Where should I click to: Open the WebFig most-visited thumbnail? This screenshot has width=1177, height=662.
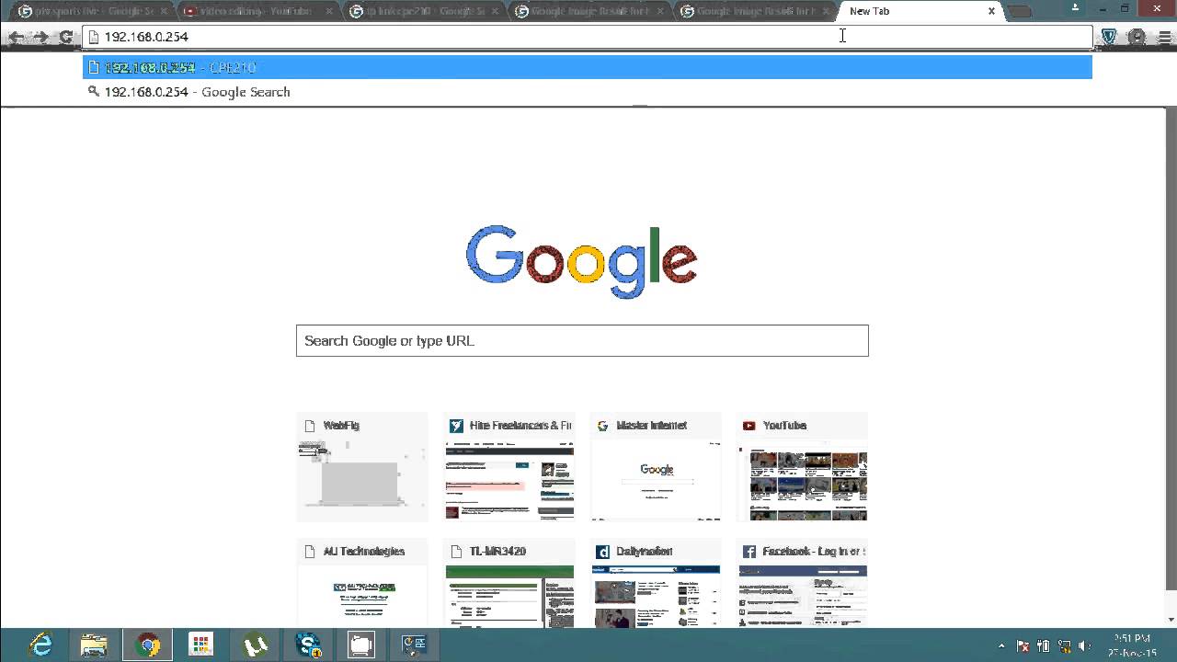tap(362, 467)
